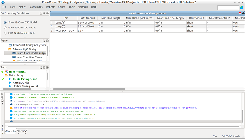The width and height of the screenshot is (245, 139).
Task: Open the Constraints menu
Action: (x=36, y=7)
